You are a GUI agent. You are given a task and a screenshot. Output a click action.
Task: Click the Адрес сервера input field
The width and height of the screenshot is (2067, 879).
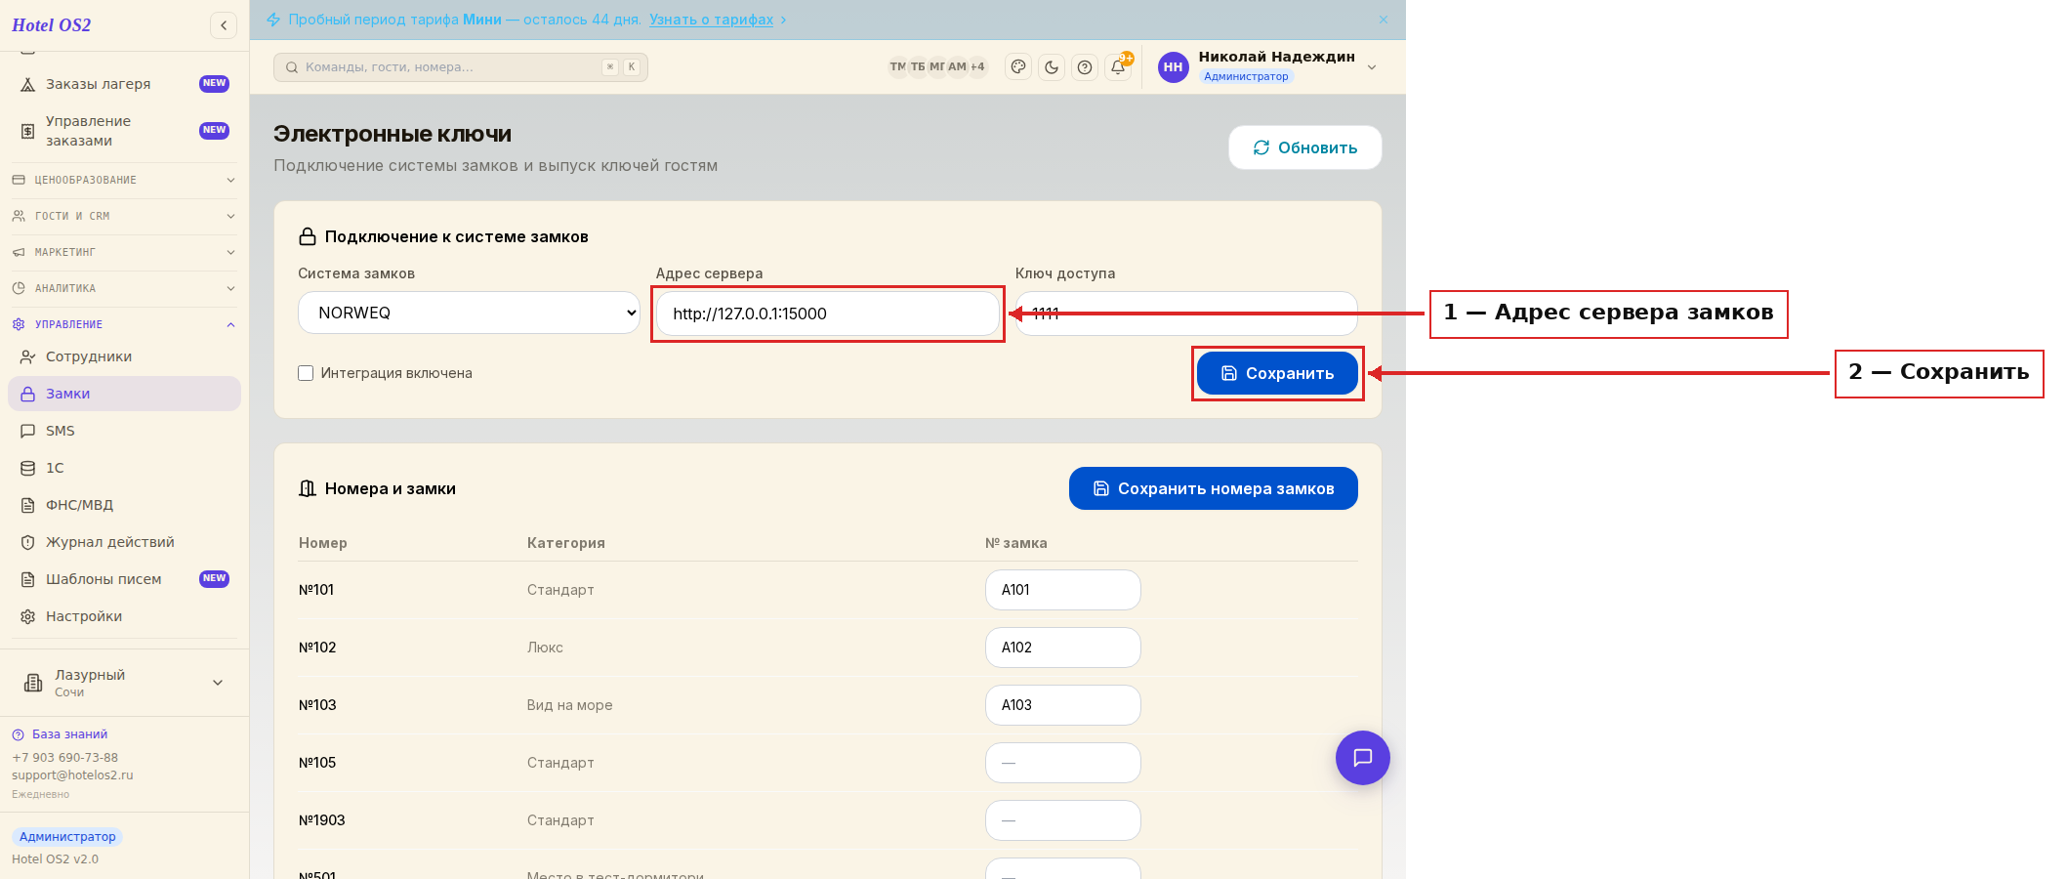[x=828, y=314]
